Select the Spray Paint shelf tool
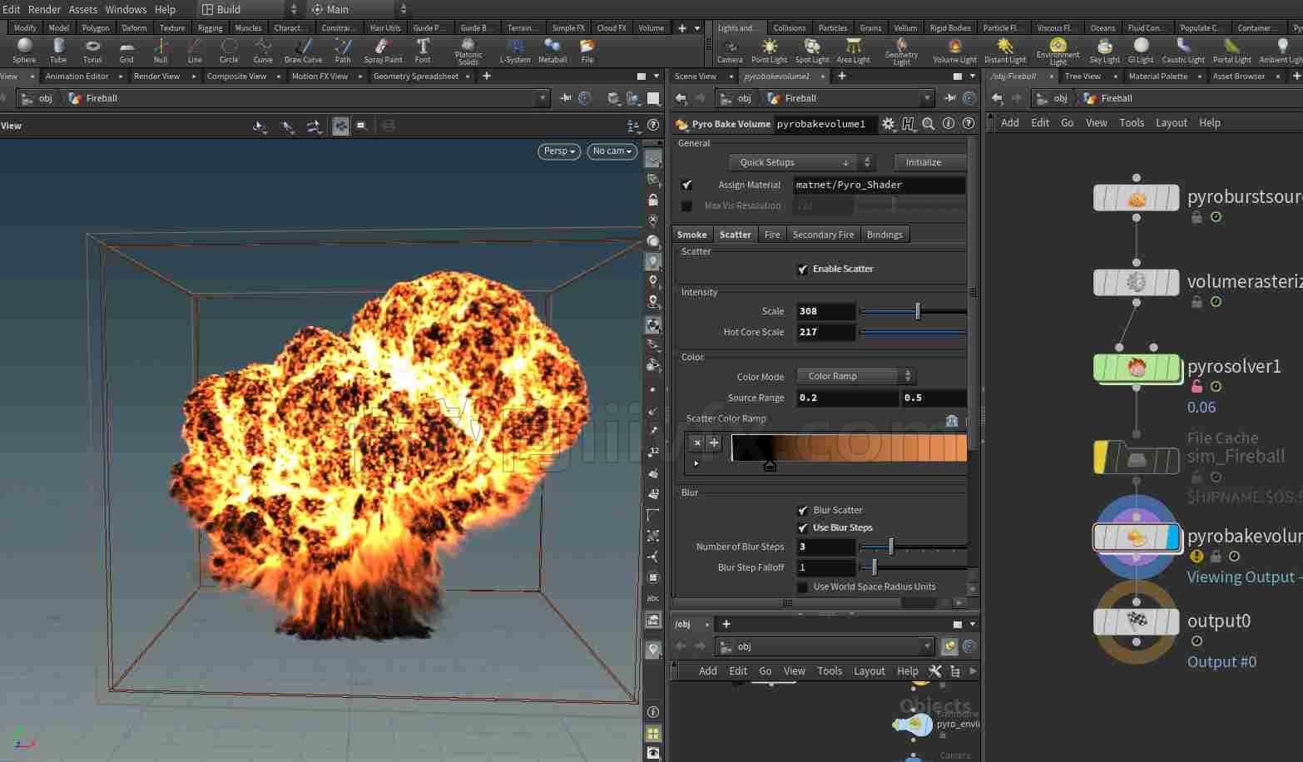This screenshot has height=762, width=1303. (383, 51)
